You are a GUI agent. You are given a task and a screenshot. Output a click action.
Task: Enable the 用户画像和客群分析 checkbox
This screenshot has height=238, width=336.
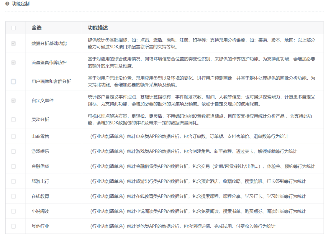pos(13,82)
